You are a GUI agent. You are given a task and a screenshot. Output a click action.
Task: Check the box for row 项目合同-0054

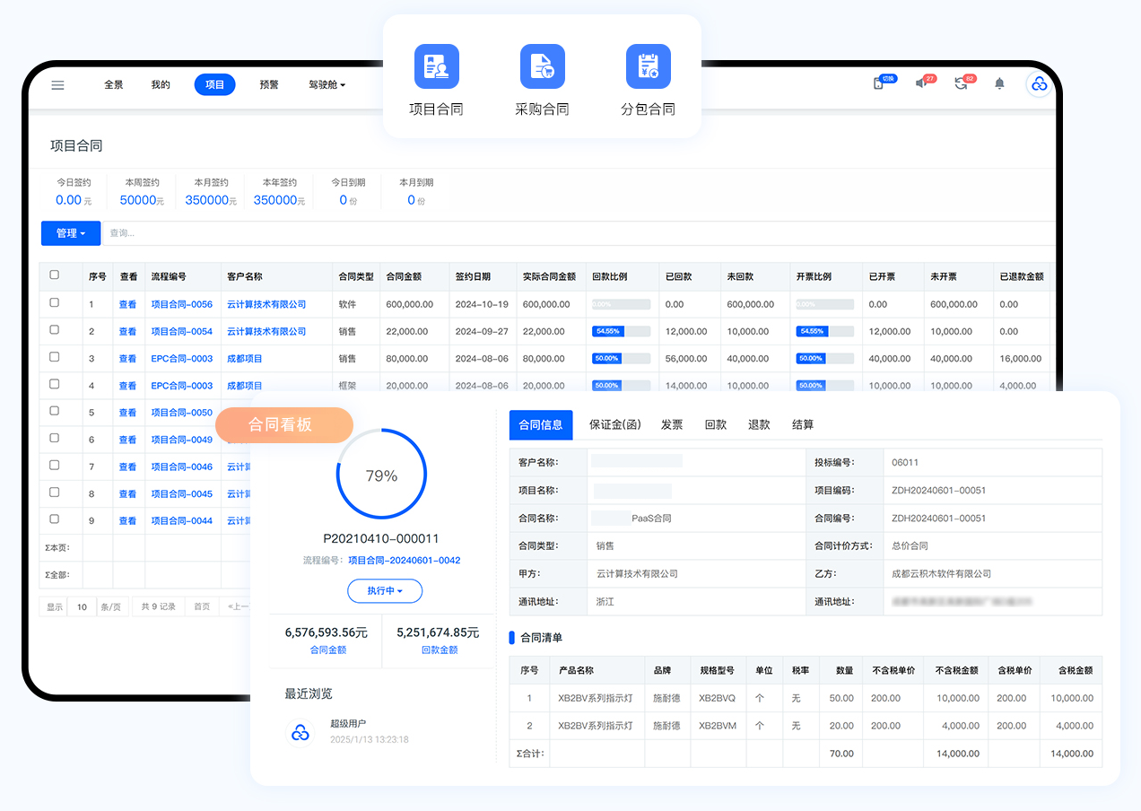coord(54,330)
